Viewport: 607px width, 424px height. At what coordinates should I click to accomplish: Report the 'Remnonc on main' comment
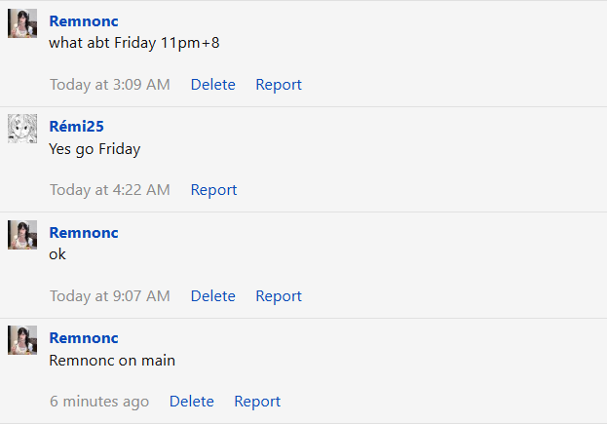(x=257, y=402)
